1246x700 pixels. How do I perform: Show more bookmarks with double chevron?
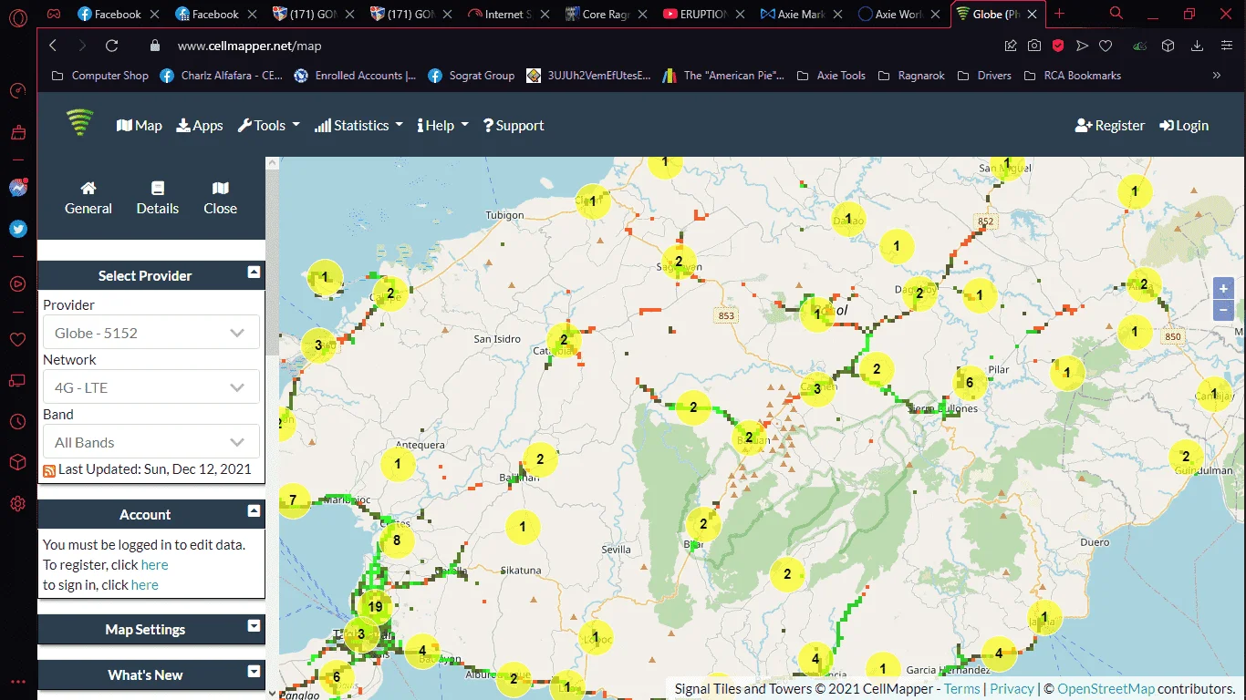(1217, 76)
